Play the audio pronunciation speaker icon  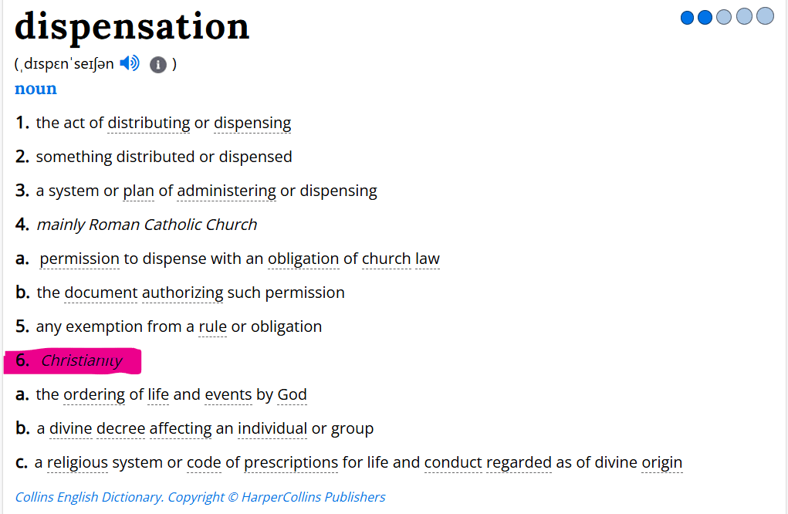tap(130, 63)
